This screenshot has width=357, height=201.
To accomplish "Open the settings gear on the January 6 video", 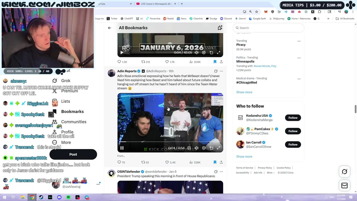I will [x=204, y=52].
